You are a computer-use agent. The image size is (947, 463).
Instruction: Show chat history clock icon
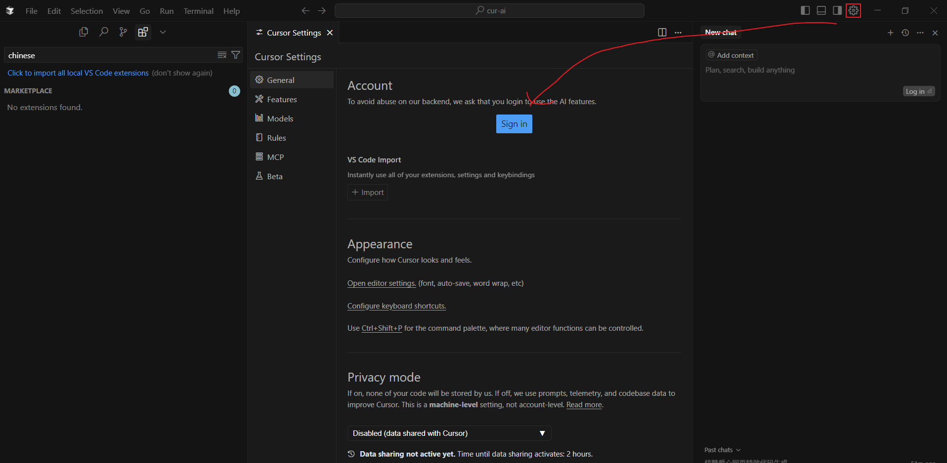905,33
